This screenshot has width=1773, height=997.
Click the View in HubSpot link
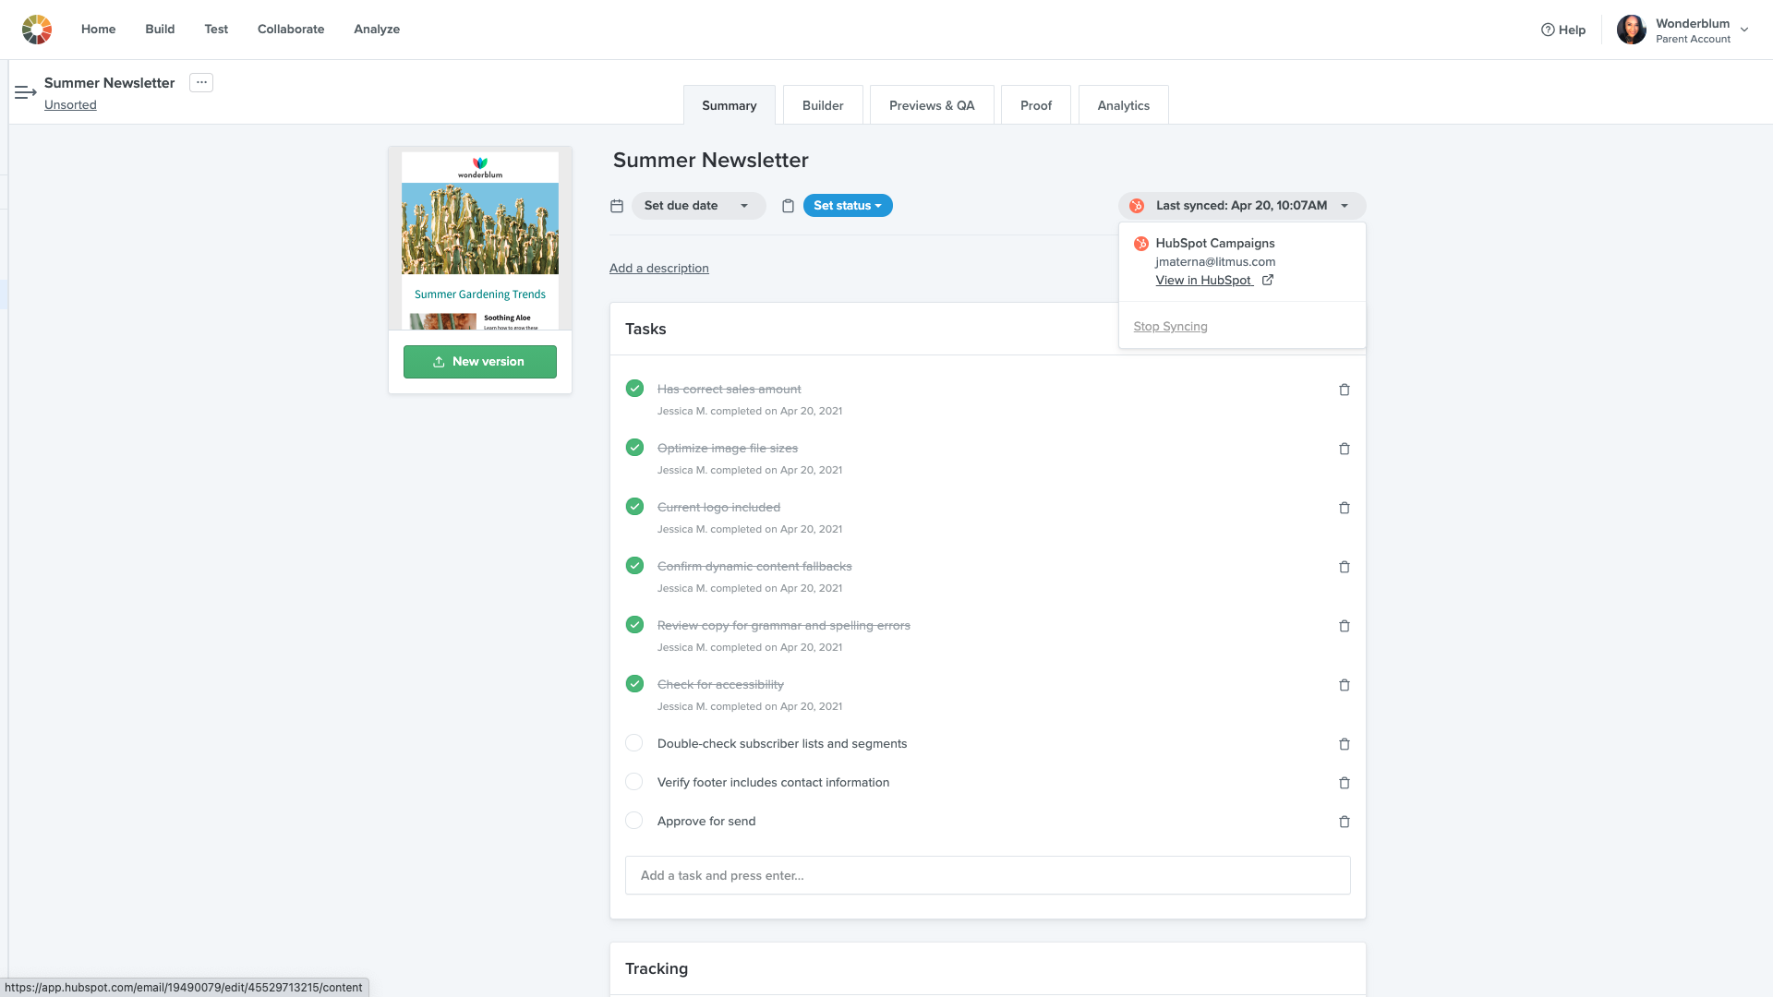coord(1204,281)
